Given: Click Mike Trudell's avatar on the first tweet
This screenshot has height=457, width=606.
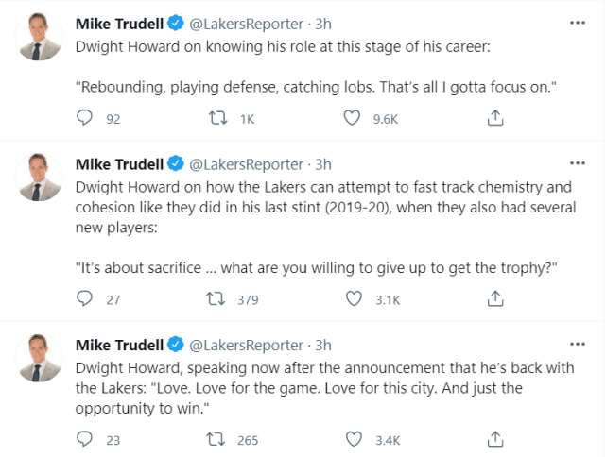Looking at the screenshot, I should point(38,37).
